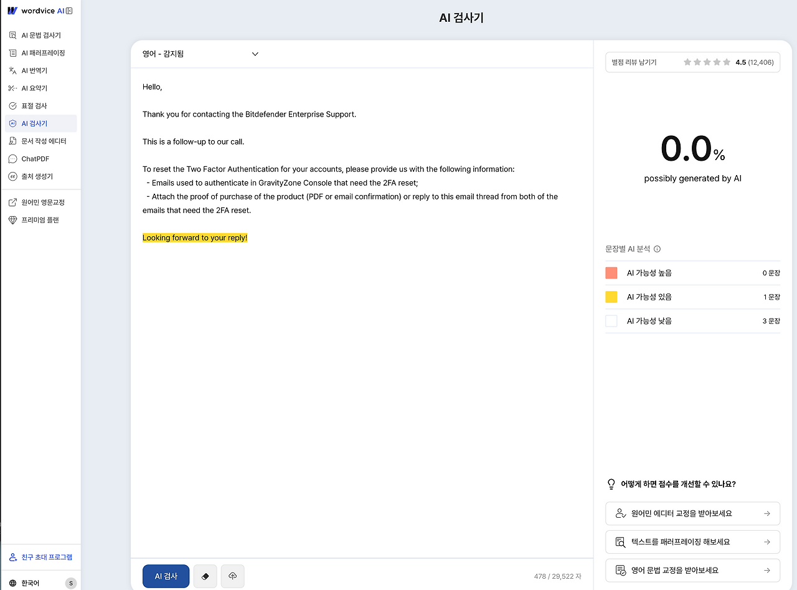Image resolution: width=797 pixels, height=590 pixels.
Task: Open 문서 작성 에디터
Action: 40,141
